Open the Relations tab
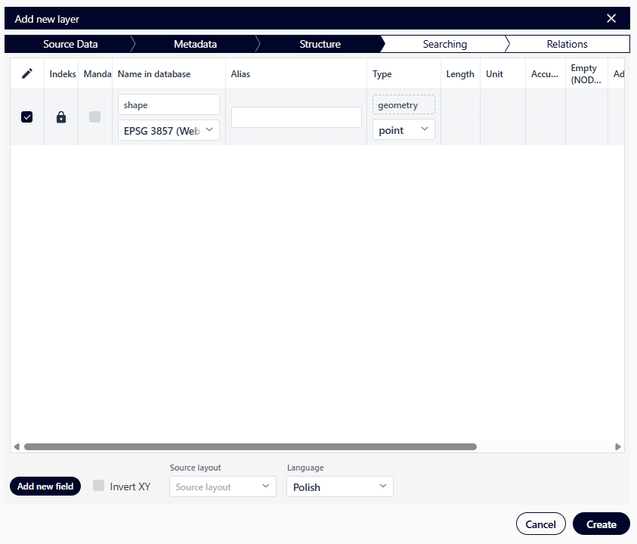This screenshot has height=544, width=637. [x=567, y=44]
